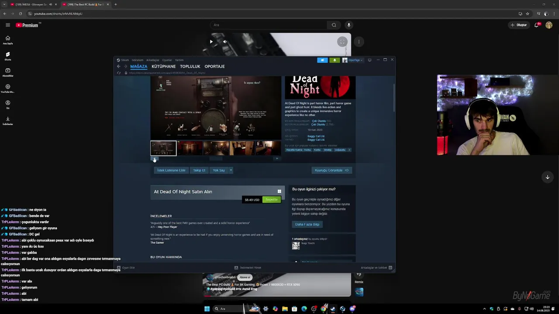The image size is (559, 314).
Task: Show hidden system tray icons
Action: (x=484, y=309)
